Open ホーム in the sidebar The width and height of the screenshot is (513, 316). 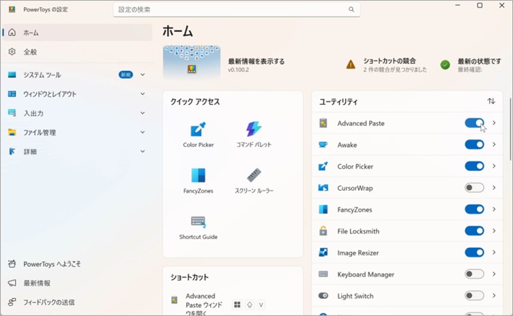[x=77, y=33]
